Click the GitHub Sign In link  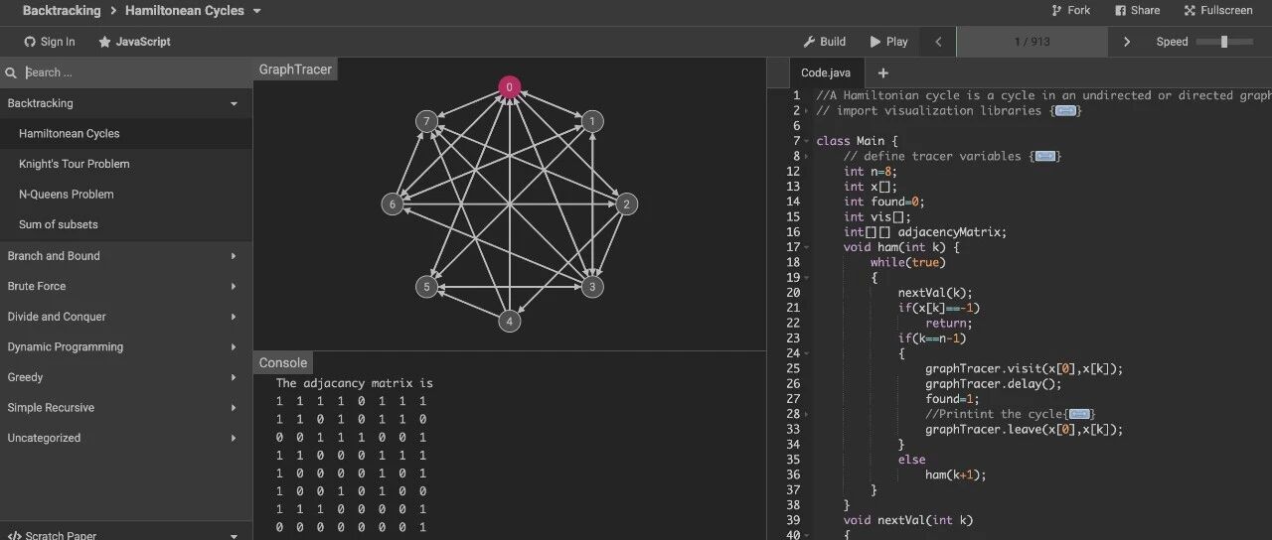click(49, 42)
